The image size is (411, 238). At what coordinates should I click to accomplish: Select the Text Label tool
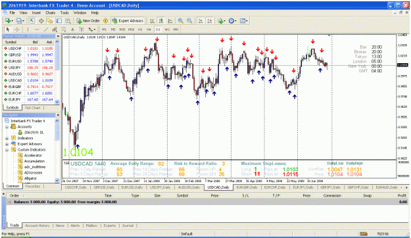pos(82,30)
